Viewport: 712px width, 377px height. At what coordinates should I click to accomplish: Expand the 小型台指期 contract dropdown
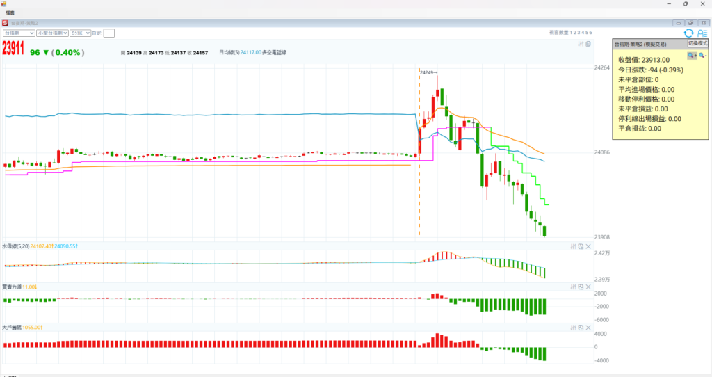53,33
